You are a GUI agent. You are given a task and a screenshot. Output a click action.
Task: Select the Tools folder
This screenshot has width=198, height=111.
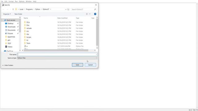pos(28,43)
